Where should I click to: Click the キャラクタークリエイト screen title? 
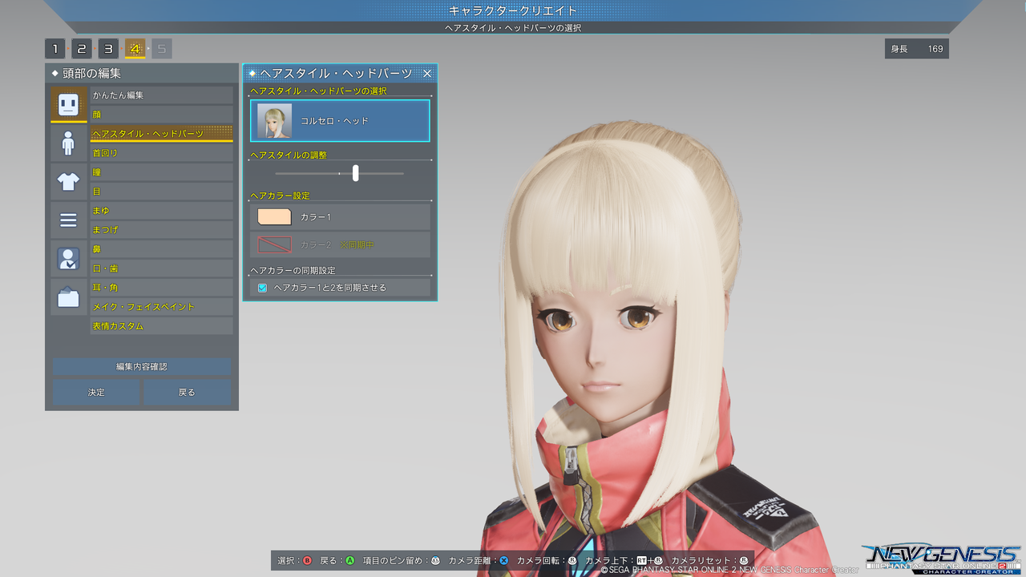[513, 11]
